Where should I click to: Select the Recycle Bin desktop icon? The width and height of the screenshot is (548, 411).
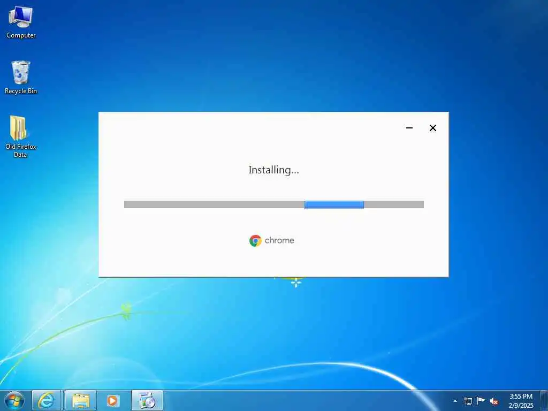[21, 78]
